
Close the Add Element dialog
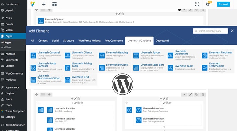click(232, 31)
